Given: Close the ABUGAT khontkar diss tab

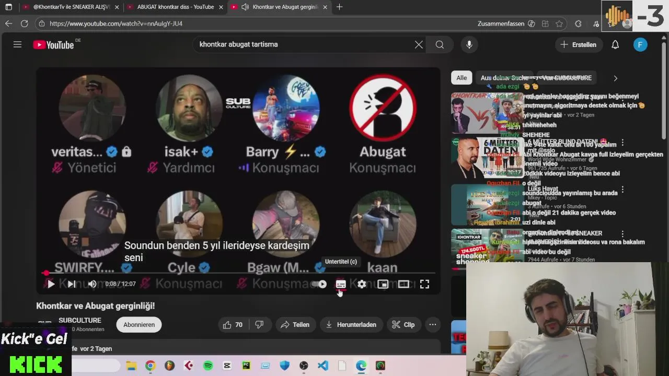Looking at the screenshot, I should click(221, 7).
